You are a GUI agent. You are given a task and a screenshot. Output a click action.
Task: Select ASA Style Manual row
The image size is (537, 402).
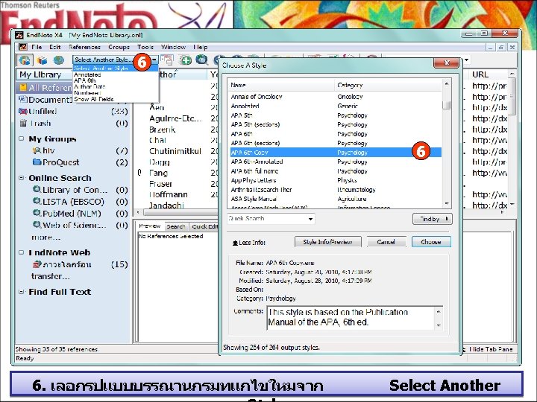click(x=336, y=199)
